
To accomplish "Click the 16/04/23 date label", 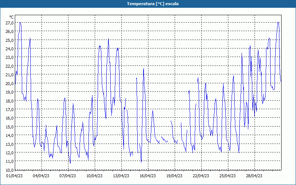I will tap(148, 176).
